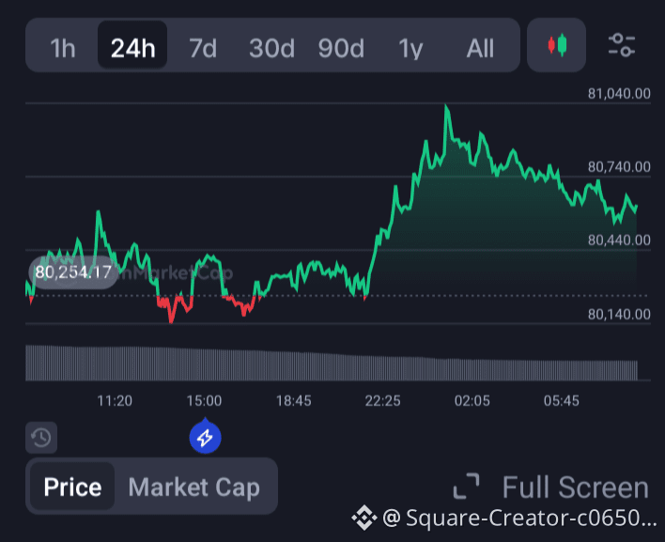Screen dimensions: 665x542
Task: Click the 80,740.00 axis label
Action: pos(619,167)
